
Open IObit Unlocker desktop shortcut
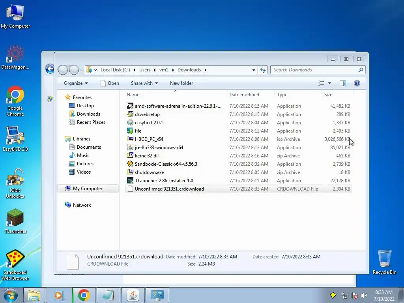coord(15,183)
